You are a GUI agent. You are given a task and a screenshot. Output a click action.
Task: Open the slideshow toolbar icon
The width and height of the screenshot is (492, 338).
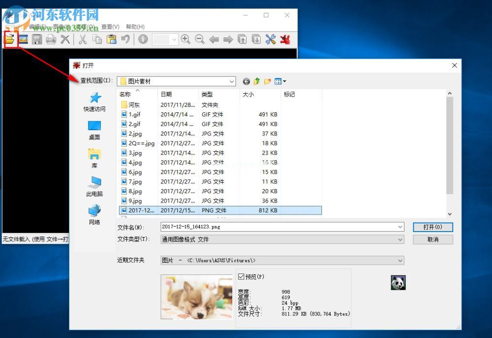23,39
